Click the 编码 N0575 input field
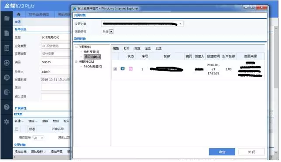Screen dimensions: 281x162 (x=56, y=62)
